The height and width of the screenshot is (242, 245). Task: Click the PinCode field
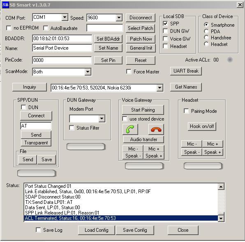coord(62,60)
